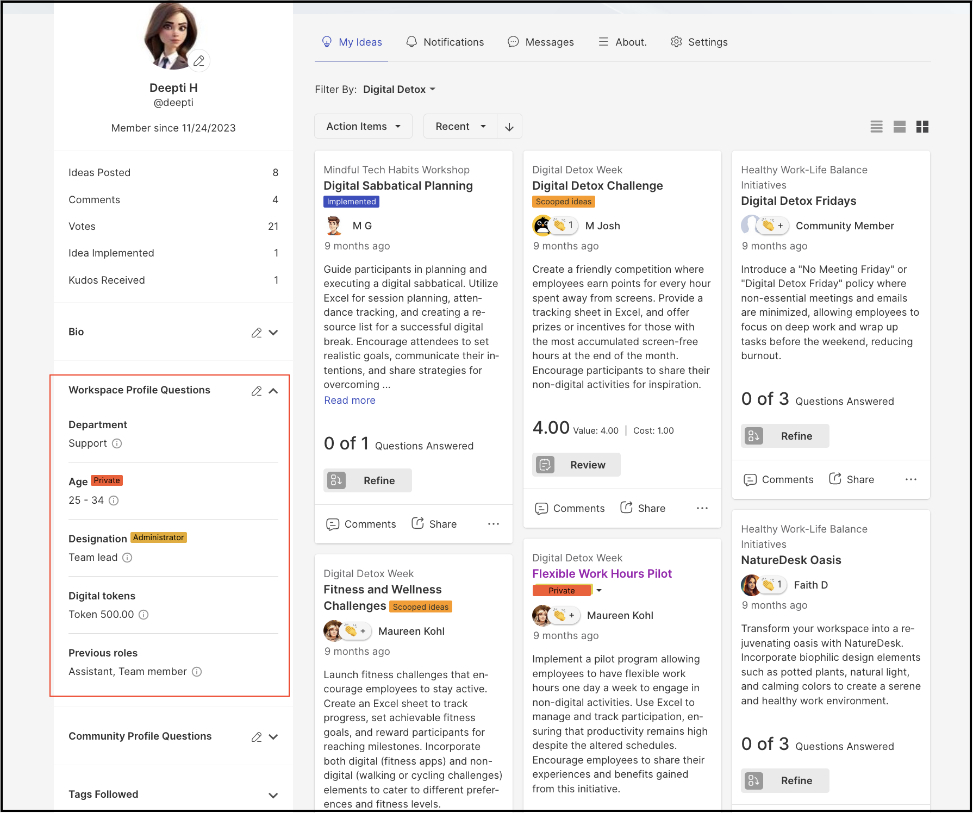The height and width of the screenshot is (813, 973).
Task: Give kudos on Flexible Work Hours Pilot idea
Action: tap(565, 615)
